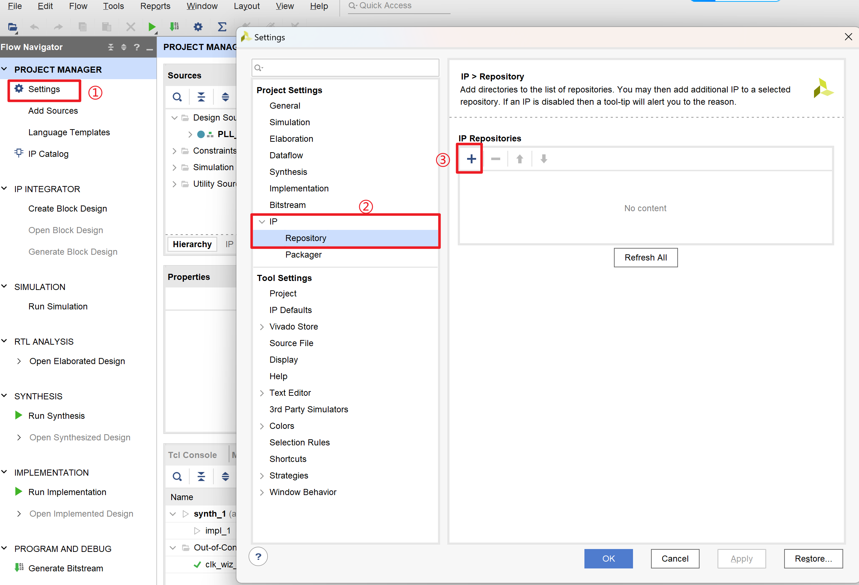Expand Open Elaborated Design item

tap(19, 361)
